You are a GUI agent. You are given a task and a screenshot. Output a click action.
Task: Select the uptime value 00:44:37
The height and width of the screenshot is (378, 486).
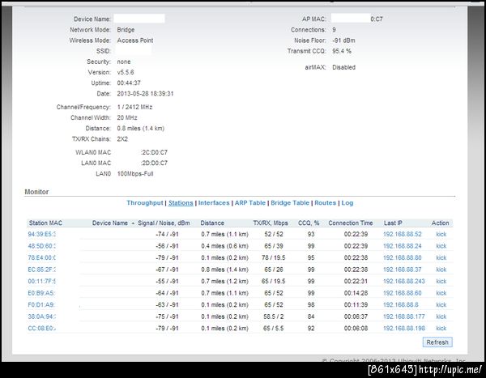click(129, 83)
